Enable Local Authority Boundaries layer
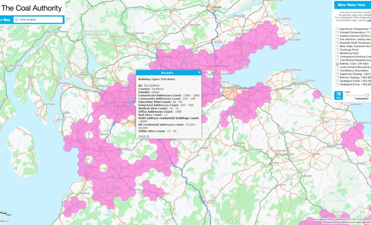The image size is (371, 225). tap(337, 67)
